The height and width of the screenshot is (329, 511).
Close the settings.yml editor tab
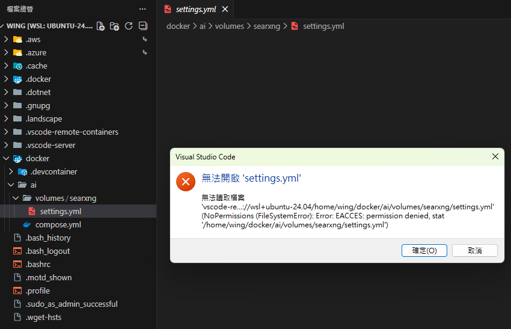tap(225, 9)
